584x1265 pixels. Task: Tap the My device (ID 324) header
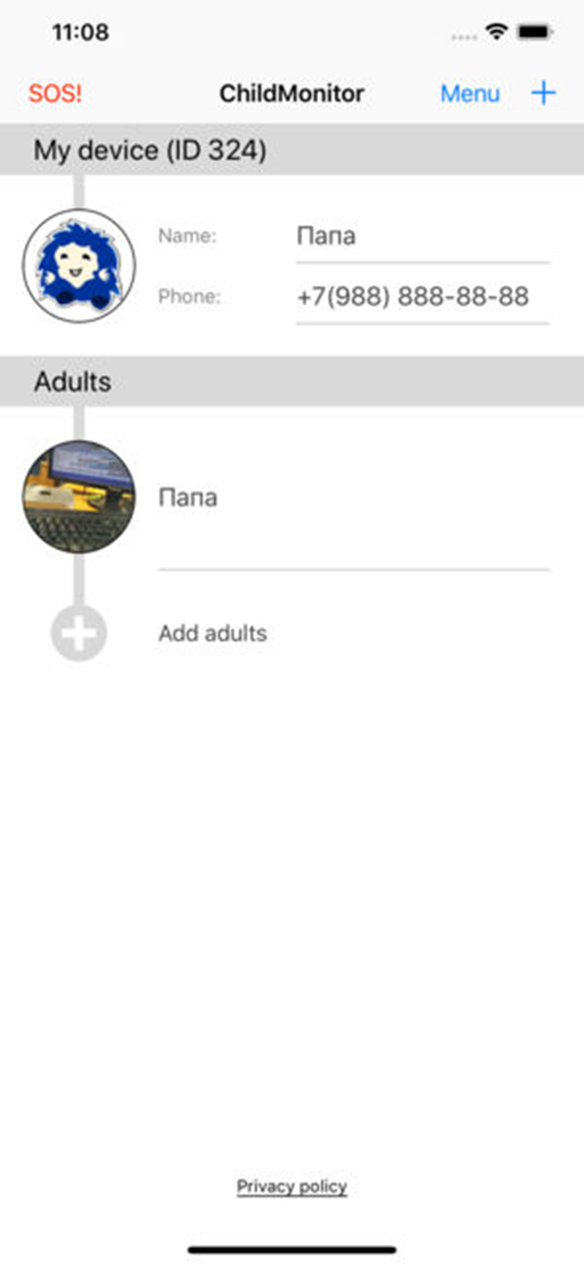pyautogui.click(x=150, y=150)
